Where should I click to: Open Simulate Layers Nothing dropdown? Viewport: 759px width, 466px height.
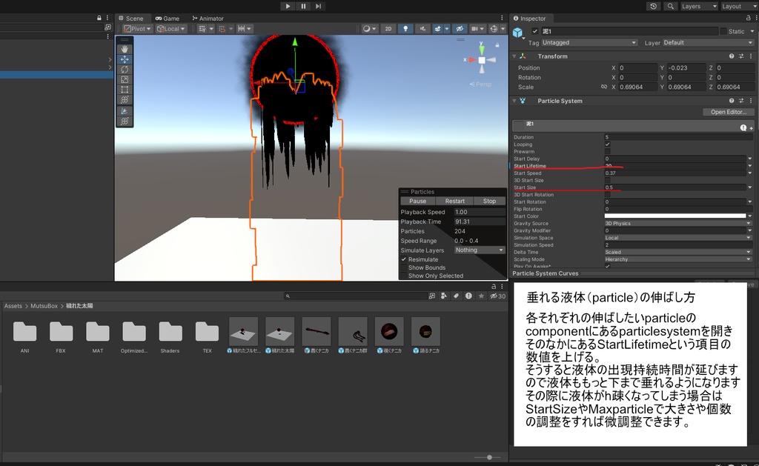tap(480, 250)
